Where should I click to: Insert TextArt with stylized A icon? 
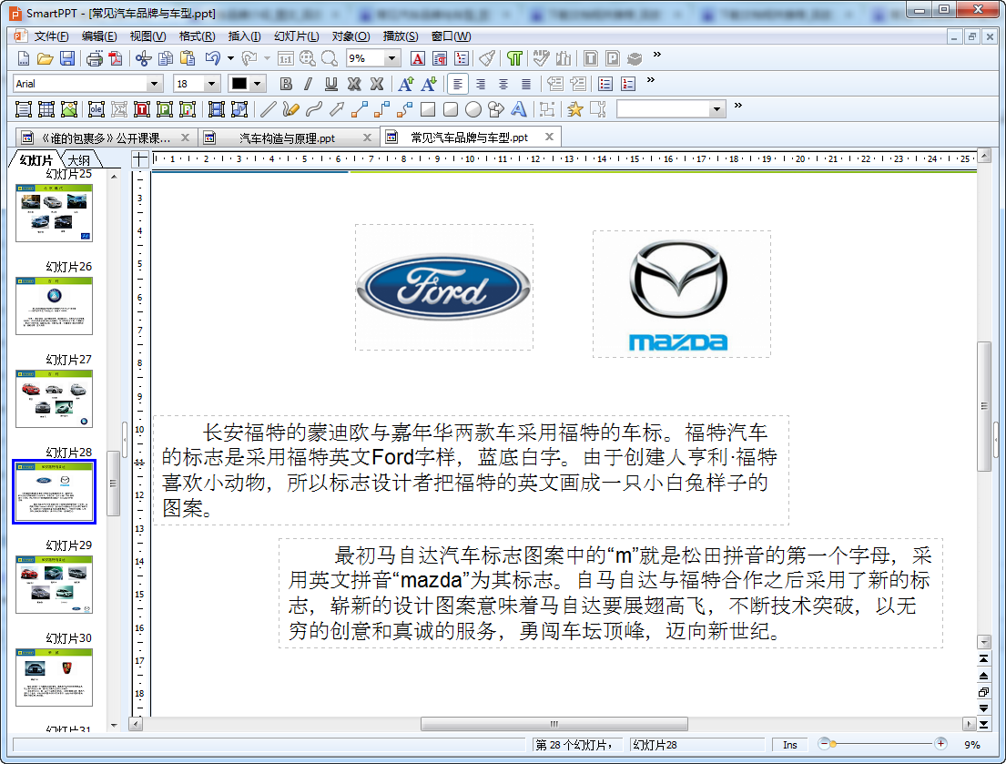[x=518, y=109]
